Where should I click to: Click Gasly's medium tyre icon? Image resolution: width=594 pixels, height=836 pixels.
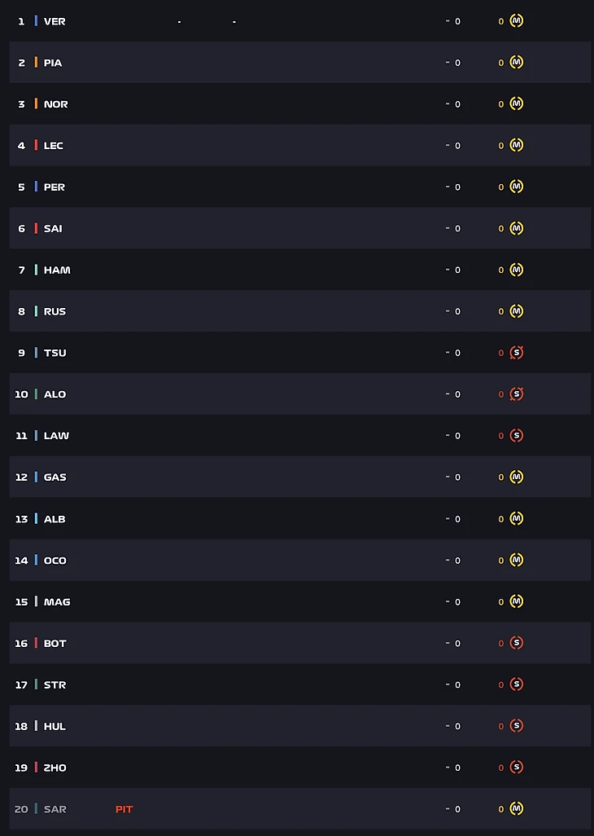pyautogui.click(x=516, y=477)
